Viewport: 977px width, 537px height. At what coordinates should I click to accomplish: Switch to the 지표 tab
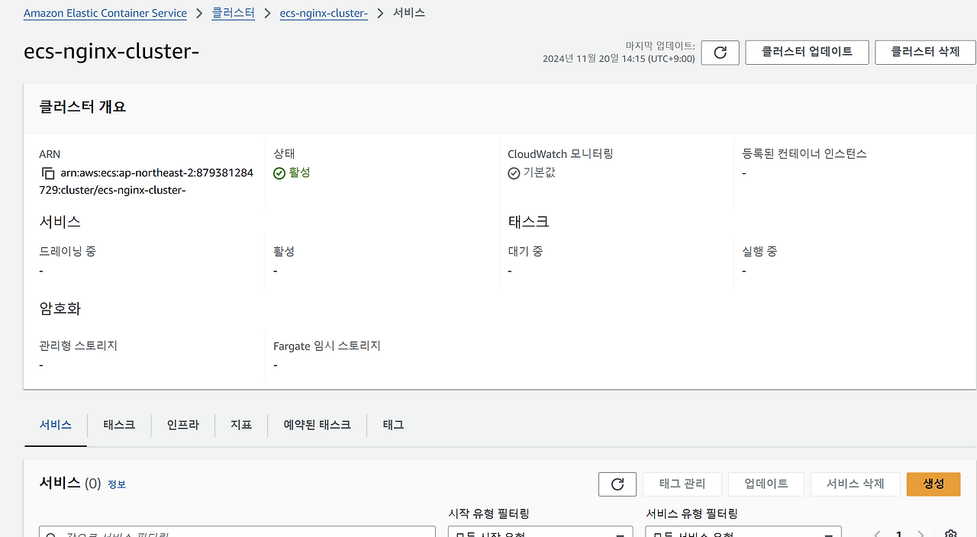point(241,425)
